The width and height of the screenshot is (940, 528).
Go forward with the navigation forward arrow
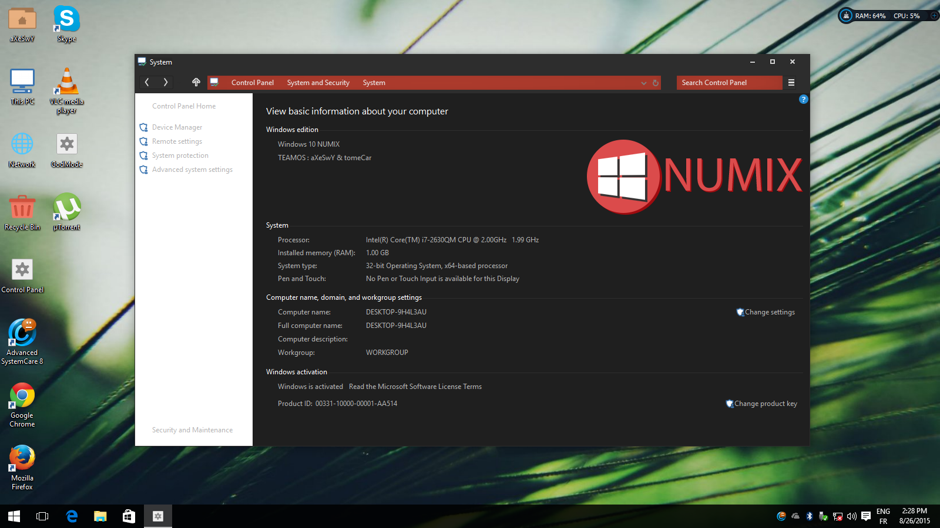point(166,83)
